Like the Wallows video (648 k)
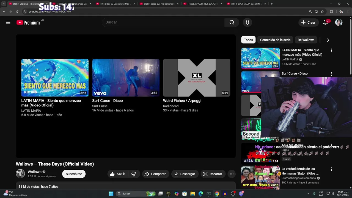 pyautogui.click(x=117, y=174)
